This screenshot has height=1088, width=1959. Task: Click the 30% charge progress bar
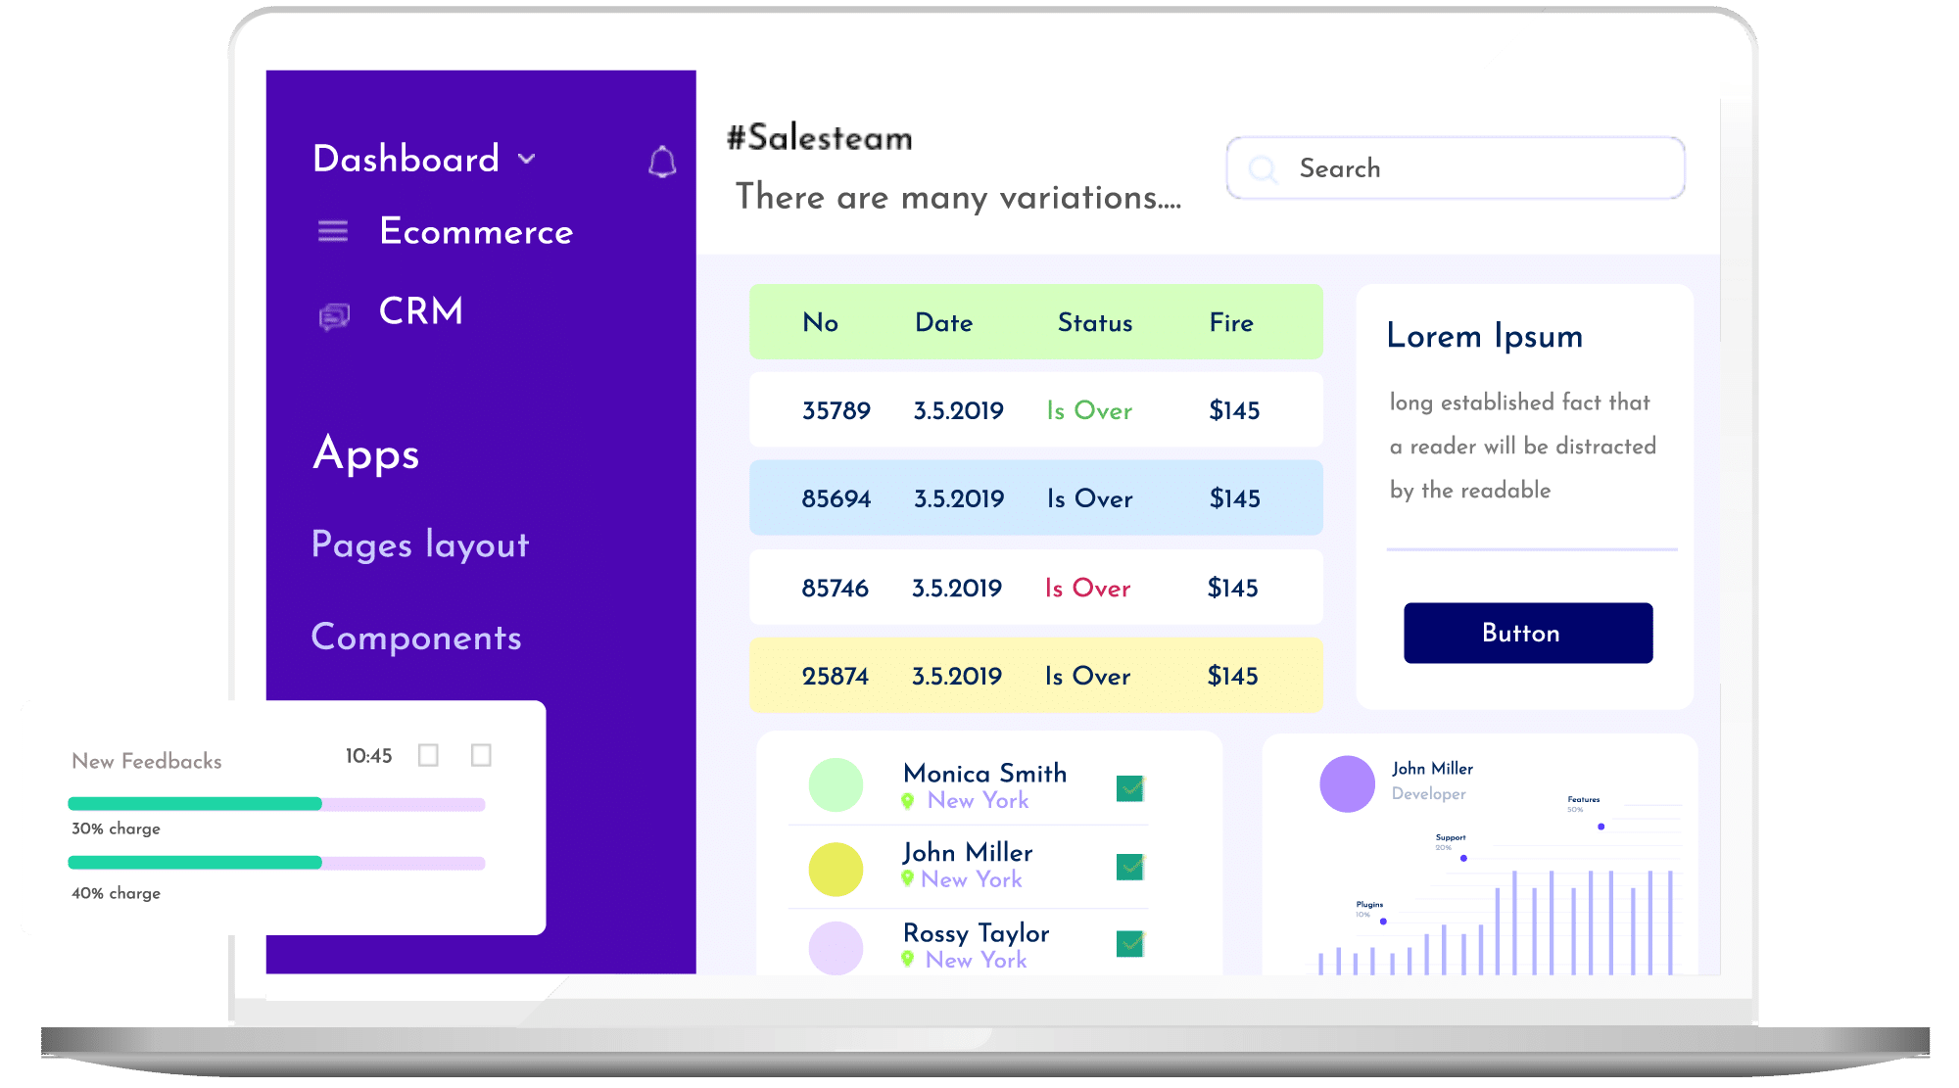click(276, 804)
